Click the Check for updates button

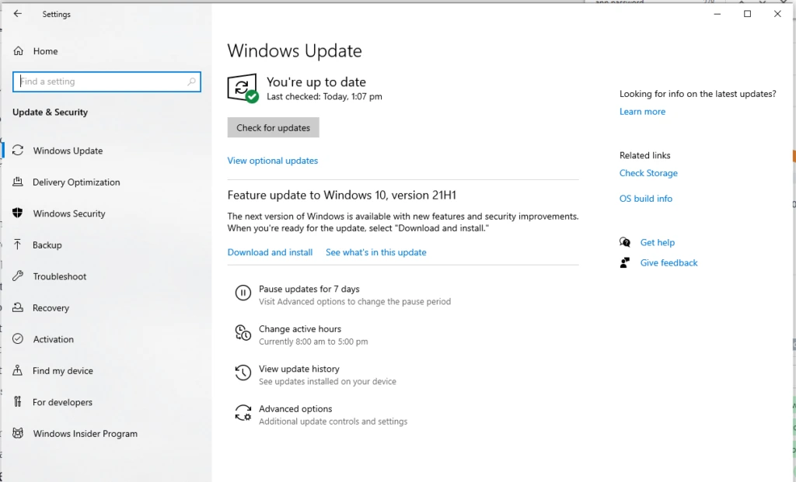point(273,128)
